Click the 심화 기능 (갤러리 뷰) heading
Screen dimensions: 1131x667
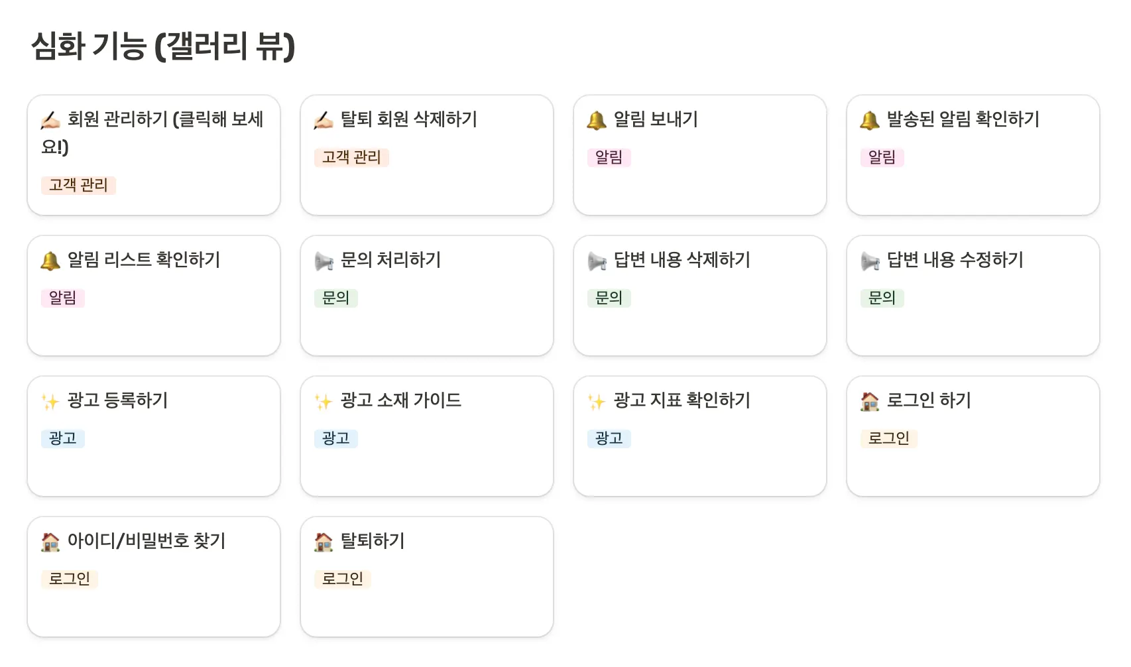tap(163, 46)
